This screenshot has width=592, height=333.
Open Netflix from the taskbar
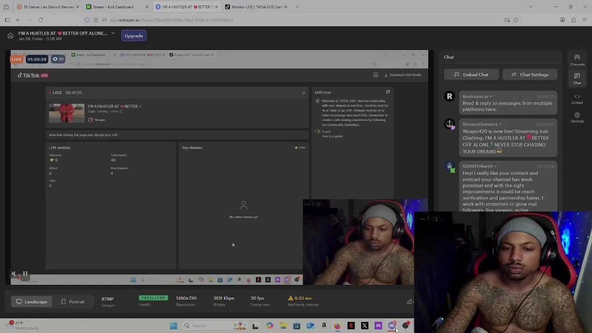tap(351, 326)
